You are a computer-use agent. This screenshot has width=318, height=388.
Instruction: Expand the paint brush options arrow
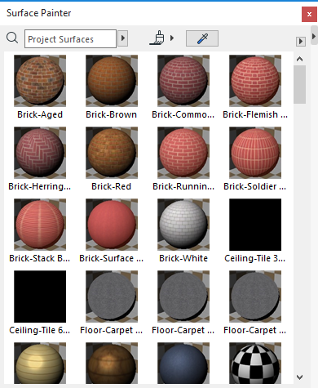tap(172, 38)
